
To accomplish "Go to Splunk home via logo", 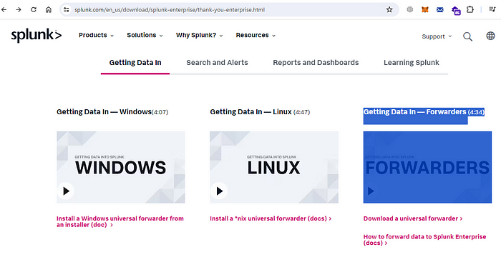I will [x=37, y=36].
